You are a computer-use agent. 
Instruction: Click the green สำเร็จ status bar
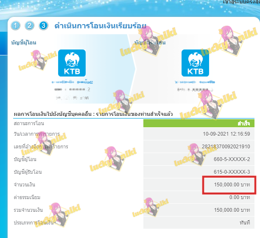pos(199,123)
